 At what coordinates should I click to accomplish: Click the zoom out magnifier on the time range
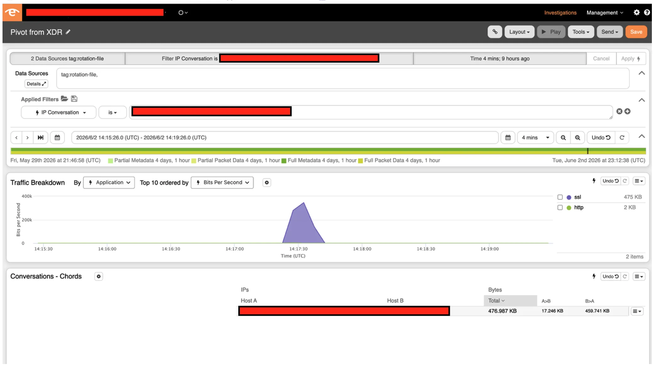[563, 137]
